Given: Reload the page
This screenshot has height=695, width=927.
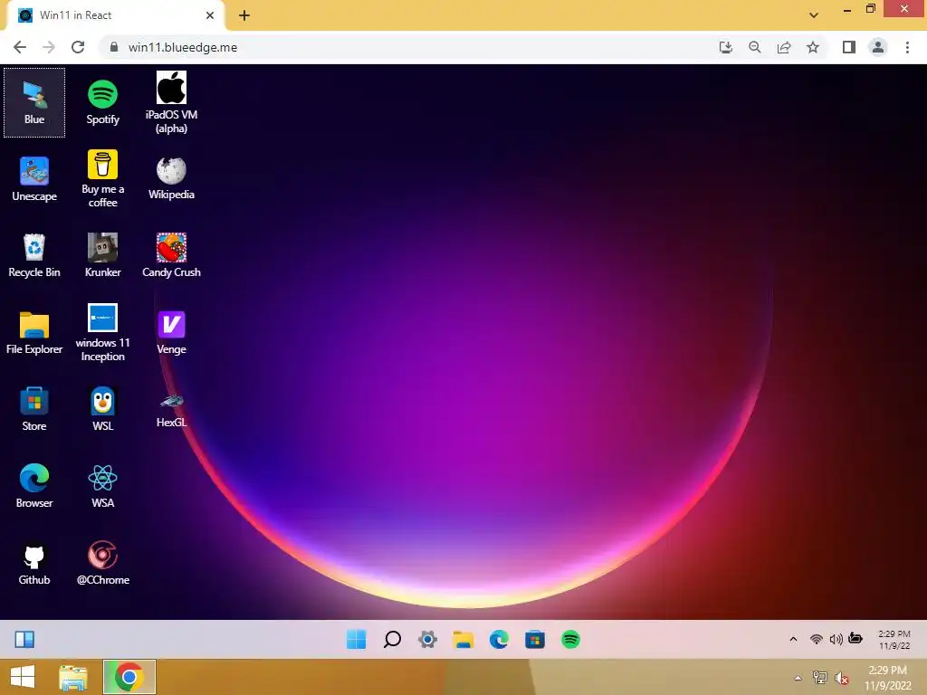Looking at the screenshot, I should point(78,47).
